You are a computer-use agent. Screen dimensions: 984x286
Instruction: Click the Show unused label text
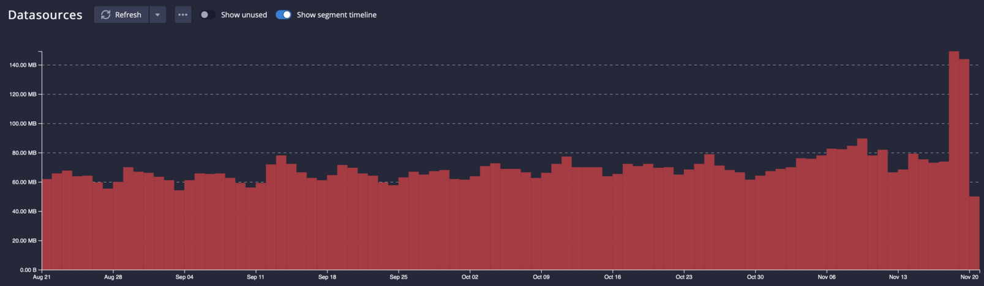244,15
